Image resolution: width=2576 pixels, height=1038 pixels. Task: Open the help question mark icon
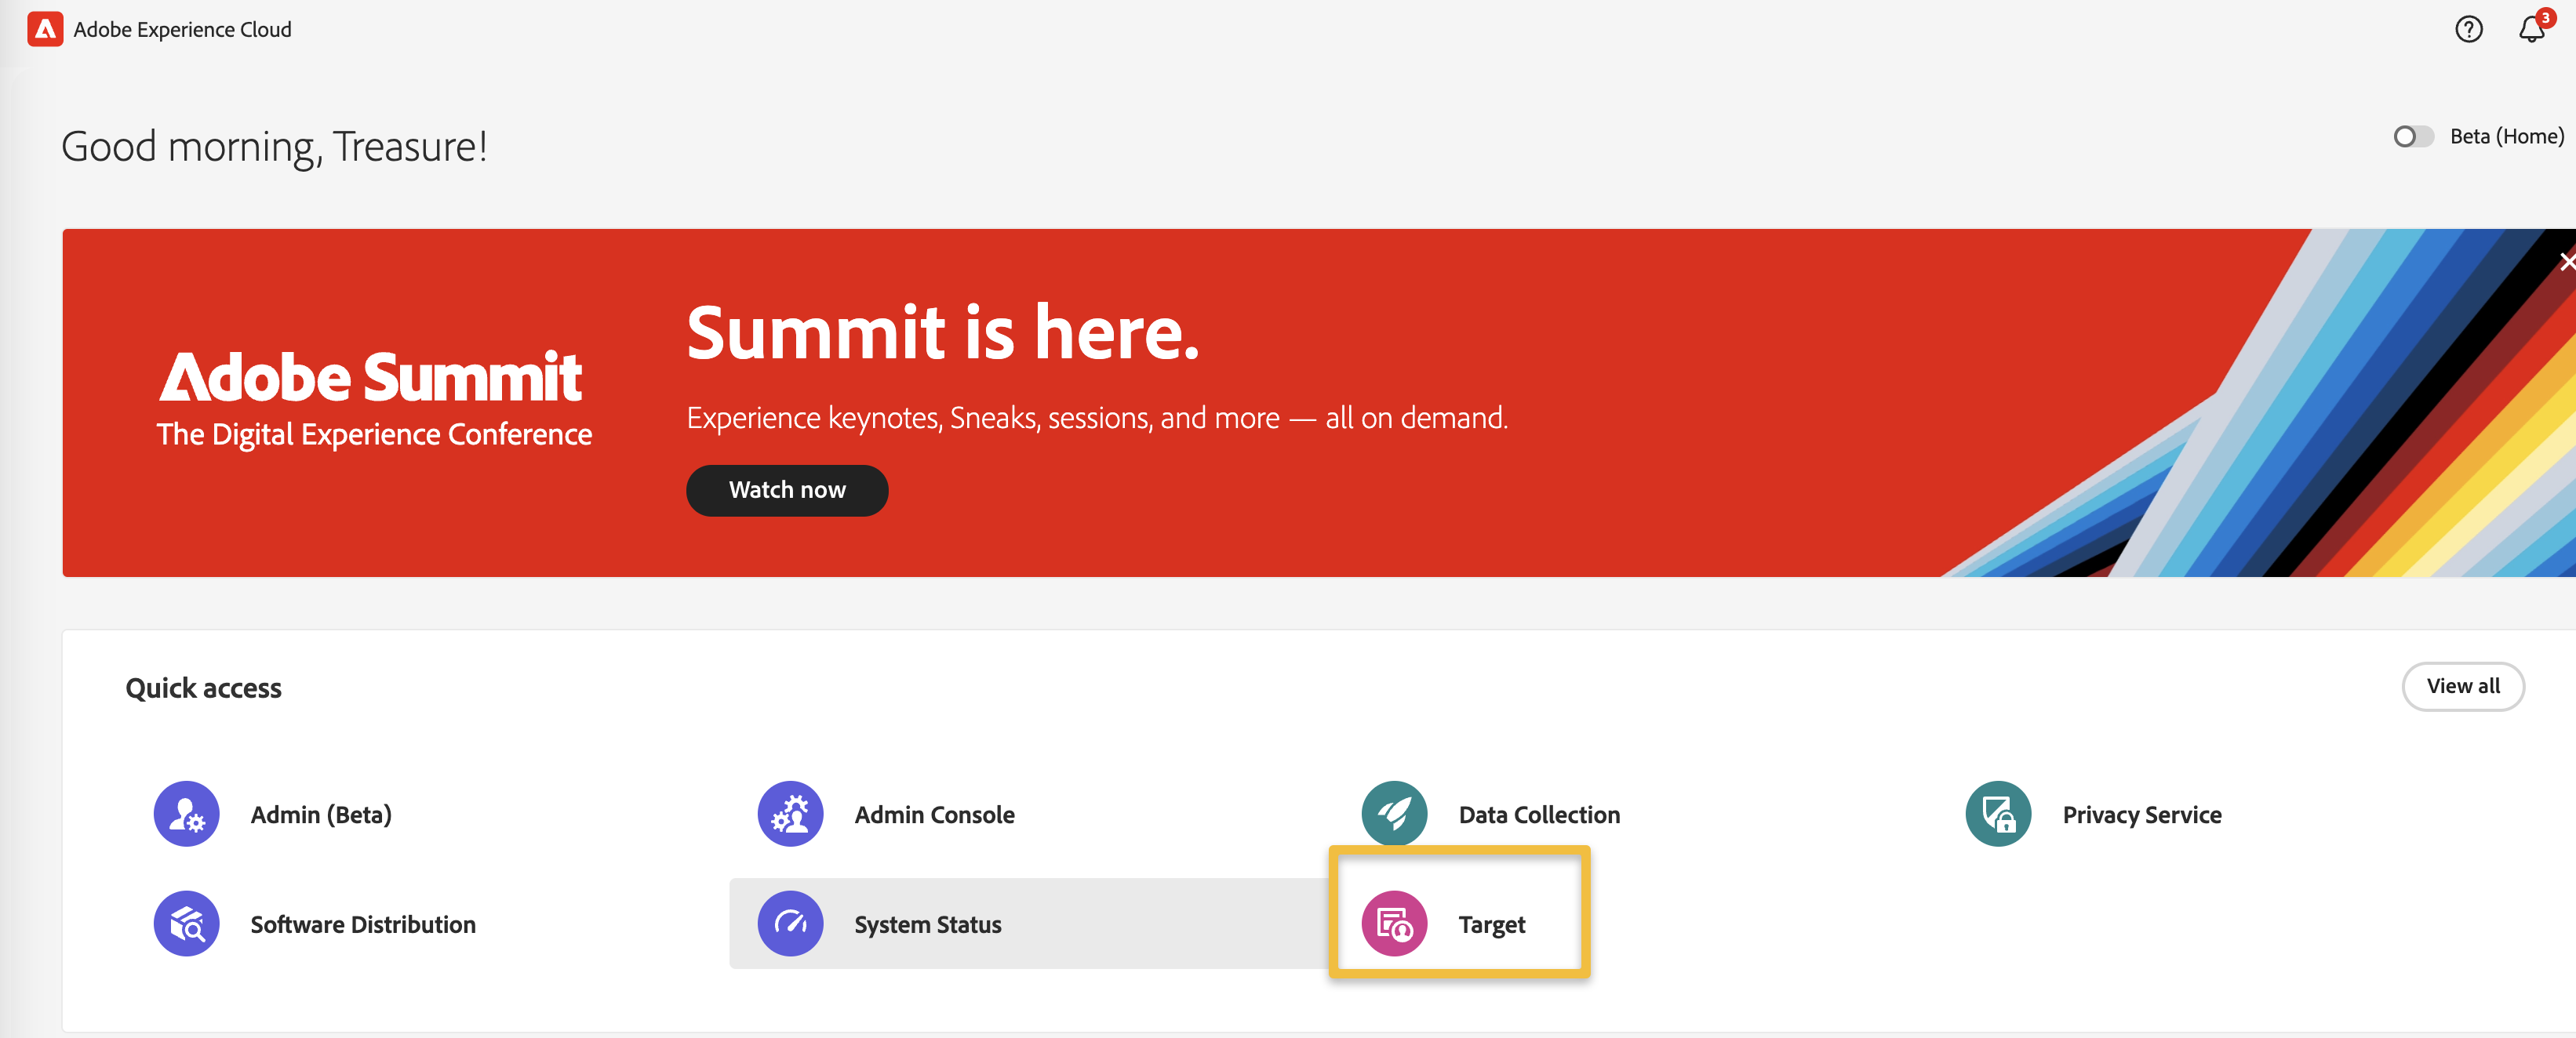click(2468, 29)
